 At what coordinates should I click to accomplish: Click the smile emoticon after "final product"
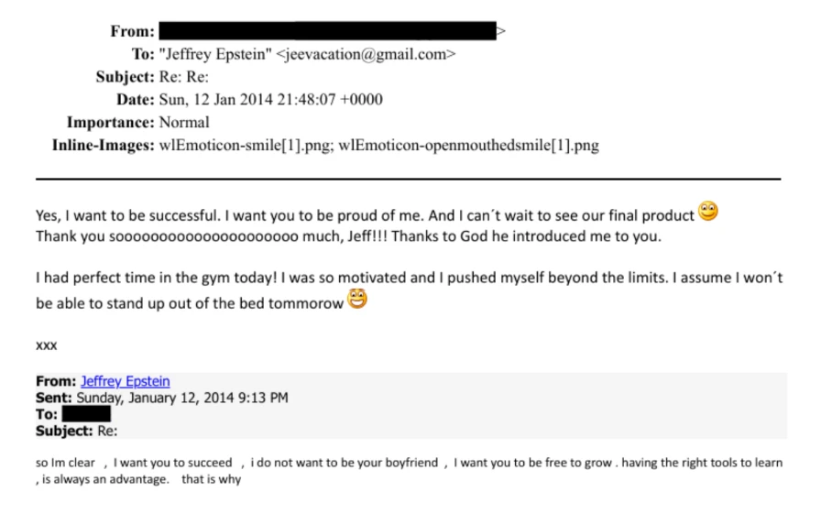(x=708, y=212)
